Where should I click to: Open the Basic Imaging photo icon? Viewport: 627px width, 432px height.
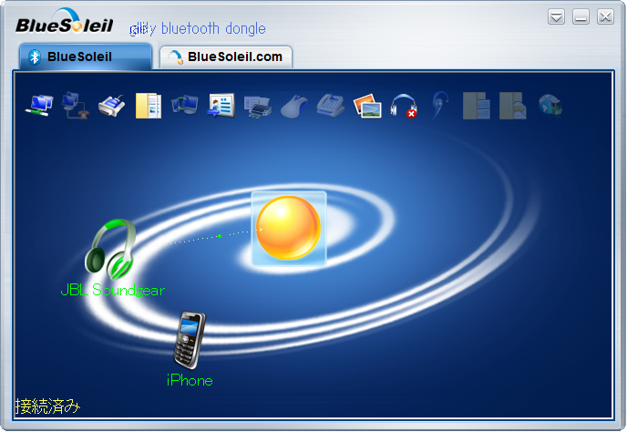pyautogui.click(x=366, y=106)
